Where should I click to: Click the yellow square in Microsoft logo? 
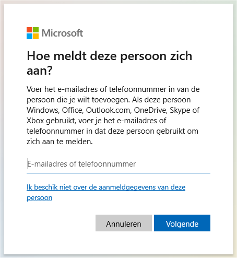tap(35, 36)
